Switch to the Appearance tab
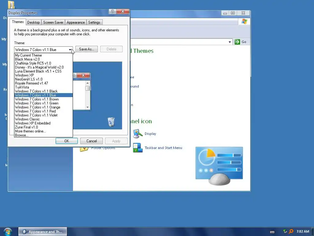The image size is (314, 236). coord(76,22)
